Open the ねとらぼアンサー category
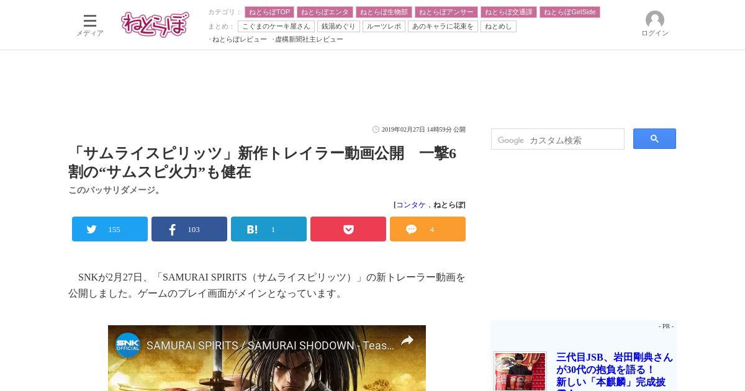 point(446,12)
